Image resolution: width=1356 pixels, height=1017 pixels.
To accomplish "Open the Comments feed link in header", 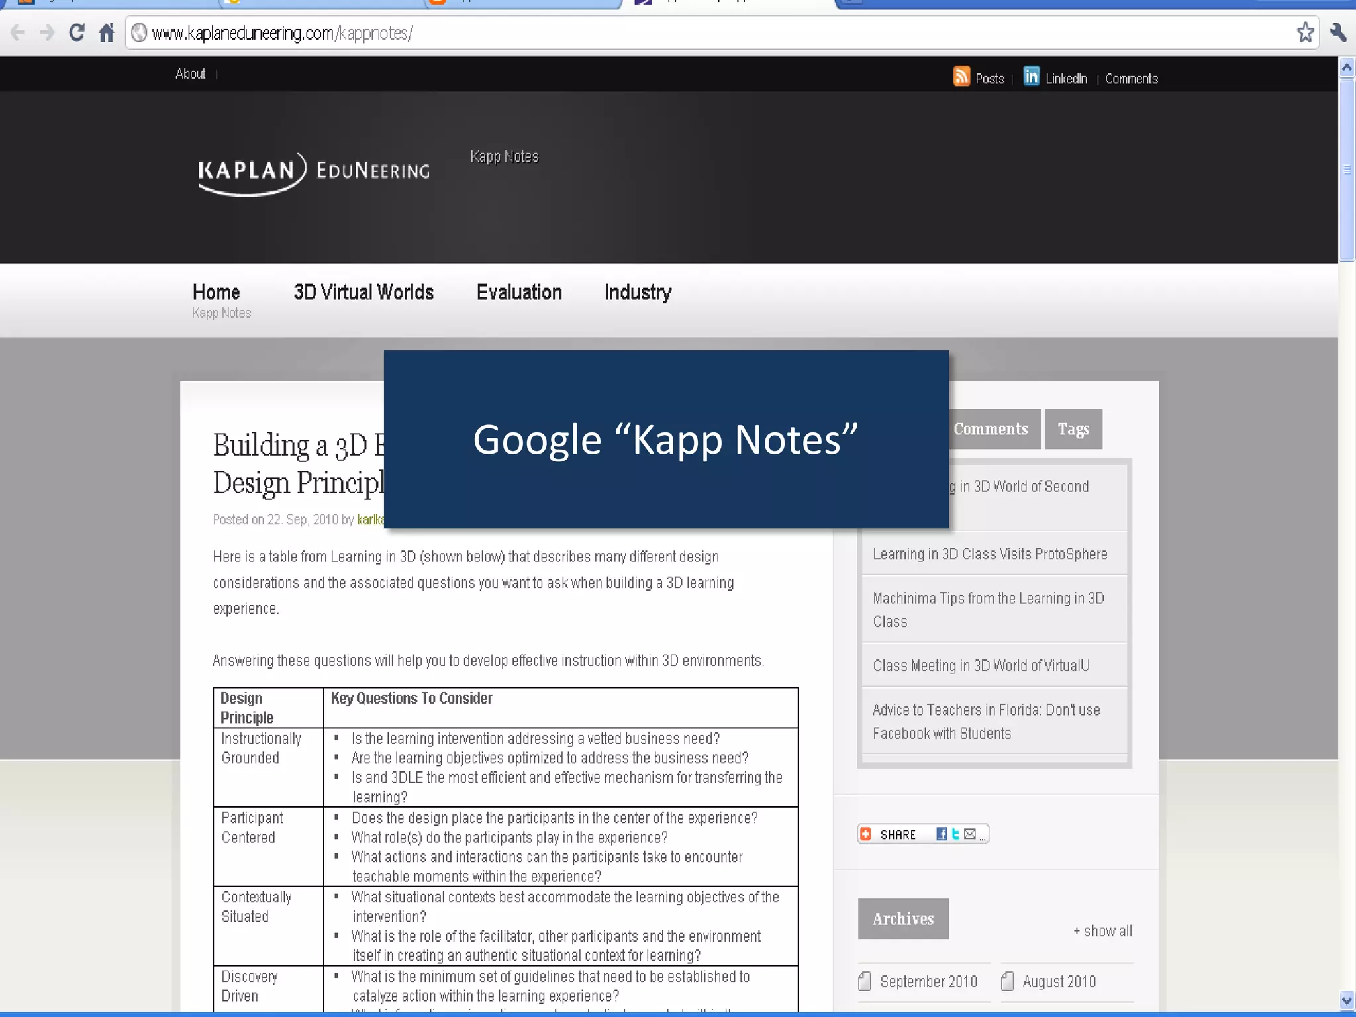I will [x=1132, y=79].
